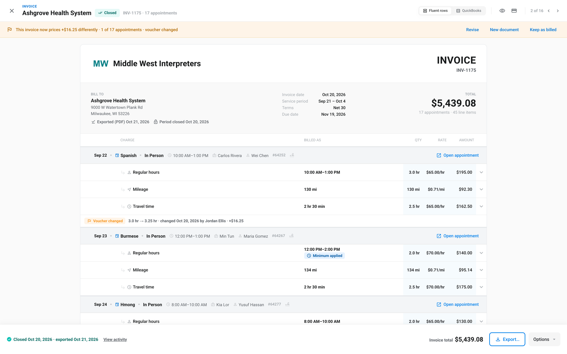567x354 pixels.
Task: Click the flag icon in warning banner
Action: click(x=10, y=29)
